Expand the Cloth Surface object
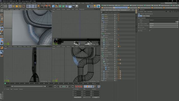179x101 pixels. click(102, 33)
